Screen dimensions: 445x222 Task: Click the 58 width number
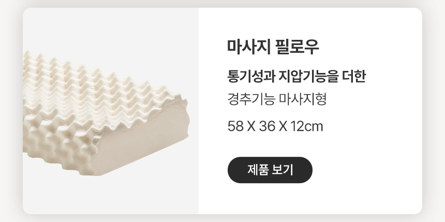click(x=235, y=126)
